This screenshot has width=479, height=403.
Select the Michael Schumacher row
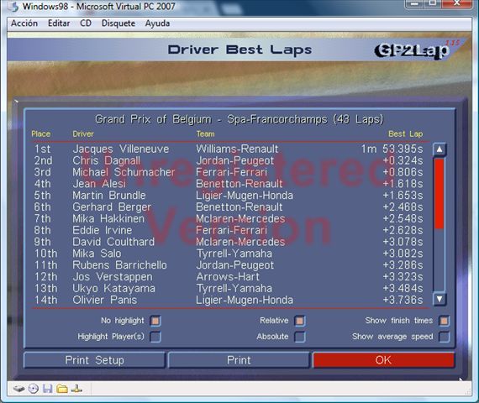point(229,172)
